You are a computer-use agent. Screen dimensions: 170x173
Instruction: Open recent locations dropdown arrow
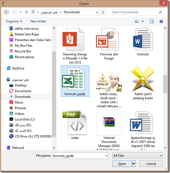pos(21,12)
